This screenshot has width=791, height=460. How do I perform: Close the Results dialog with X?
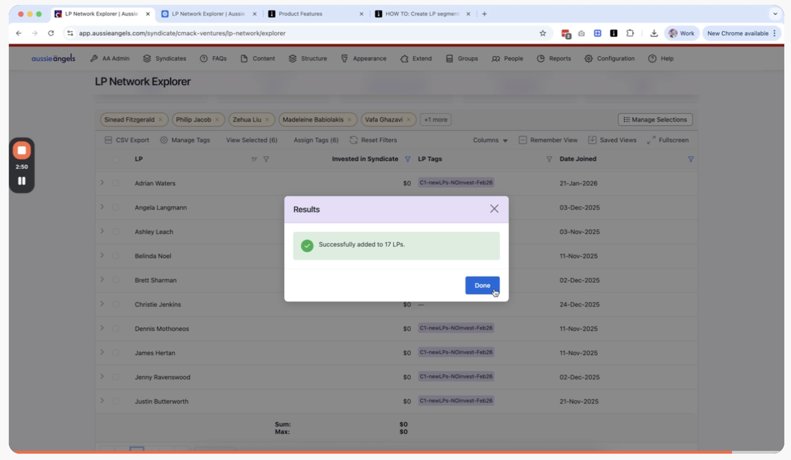(x=494, y=209)
